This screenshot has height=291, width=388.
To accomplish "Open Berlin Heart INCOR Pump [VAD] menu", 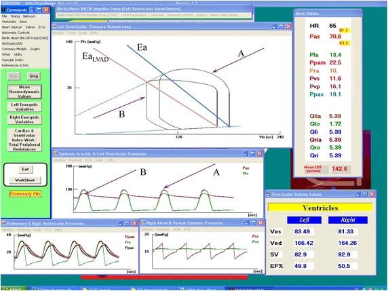I will [25, 38].
